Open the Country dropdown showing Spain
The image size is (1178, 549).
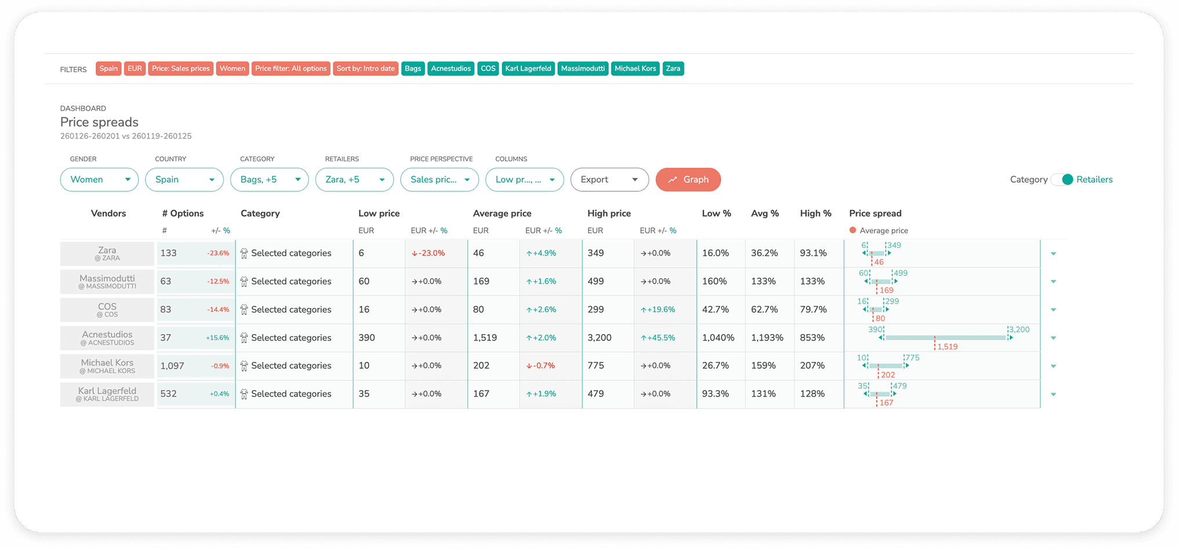[x=184, y=180]
